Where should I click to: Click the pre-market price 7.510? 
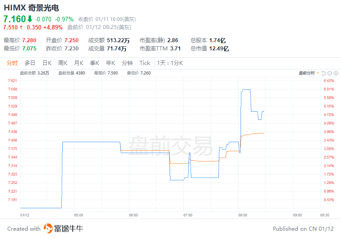[x=10, y=27]
